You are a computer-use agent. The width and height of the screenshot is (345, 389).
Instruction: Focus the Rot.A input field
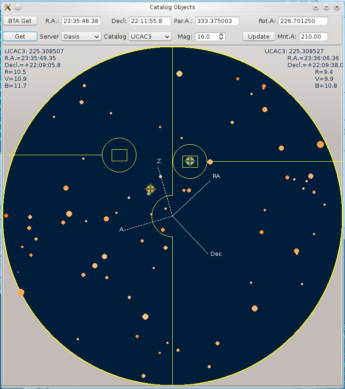tap(303, 21)
